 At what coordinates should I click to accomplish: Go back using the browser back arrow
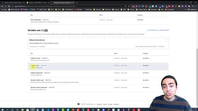click(2, 6)
